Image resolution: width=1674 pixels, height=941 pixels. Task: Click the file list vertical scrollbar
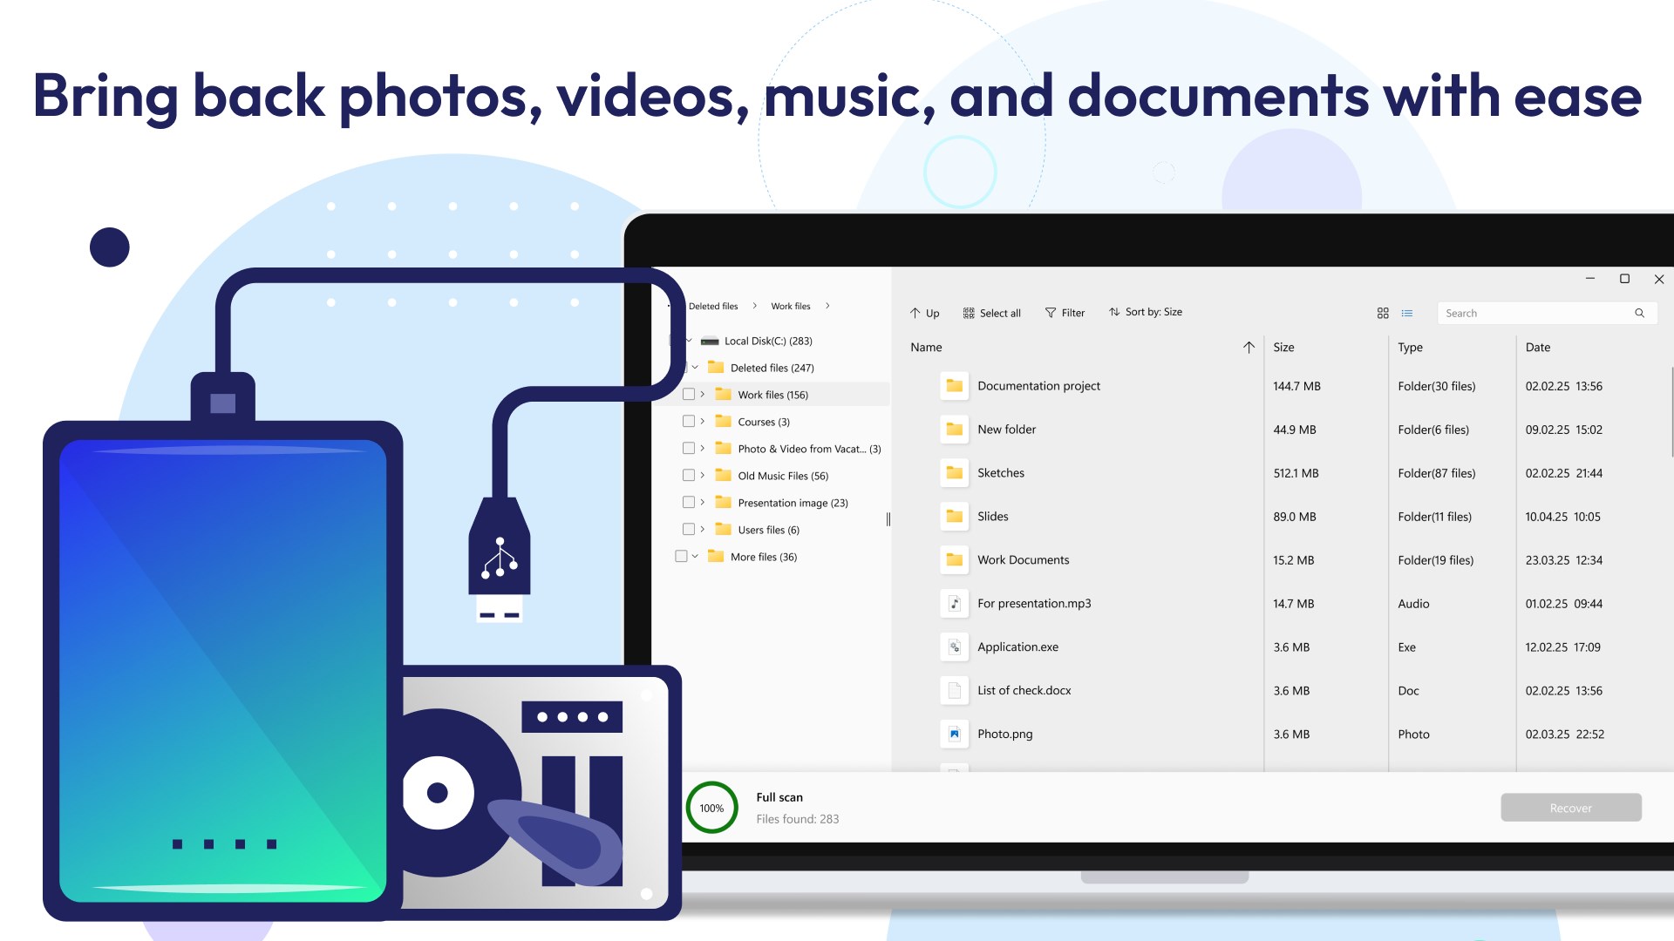click(x=1671, y=411)
